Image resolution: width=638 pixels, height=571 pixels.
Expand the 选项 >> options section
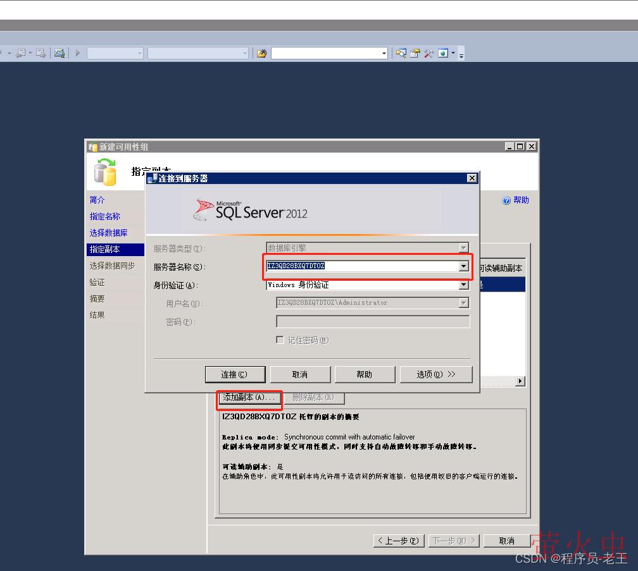(x=436, y=374)
